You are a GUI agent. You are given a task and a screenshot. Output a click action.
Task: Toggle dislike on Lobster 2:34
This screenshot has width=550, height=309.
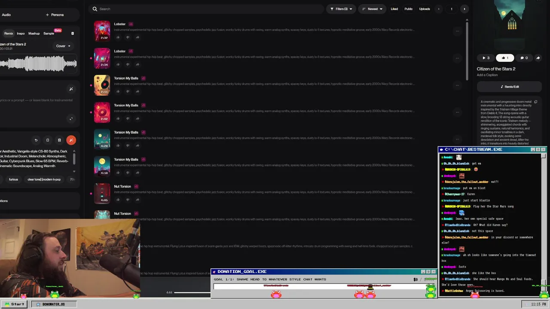tap(128, 64)
